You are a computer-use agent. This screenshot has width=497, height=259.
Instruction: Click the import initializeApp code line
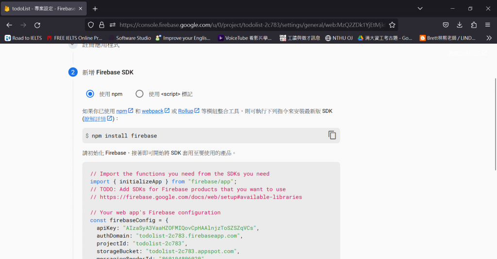(163, 182)
